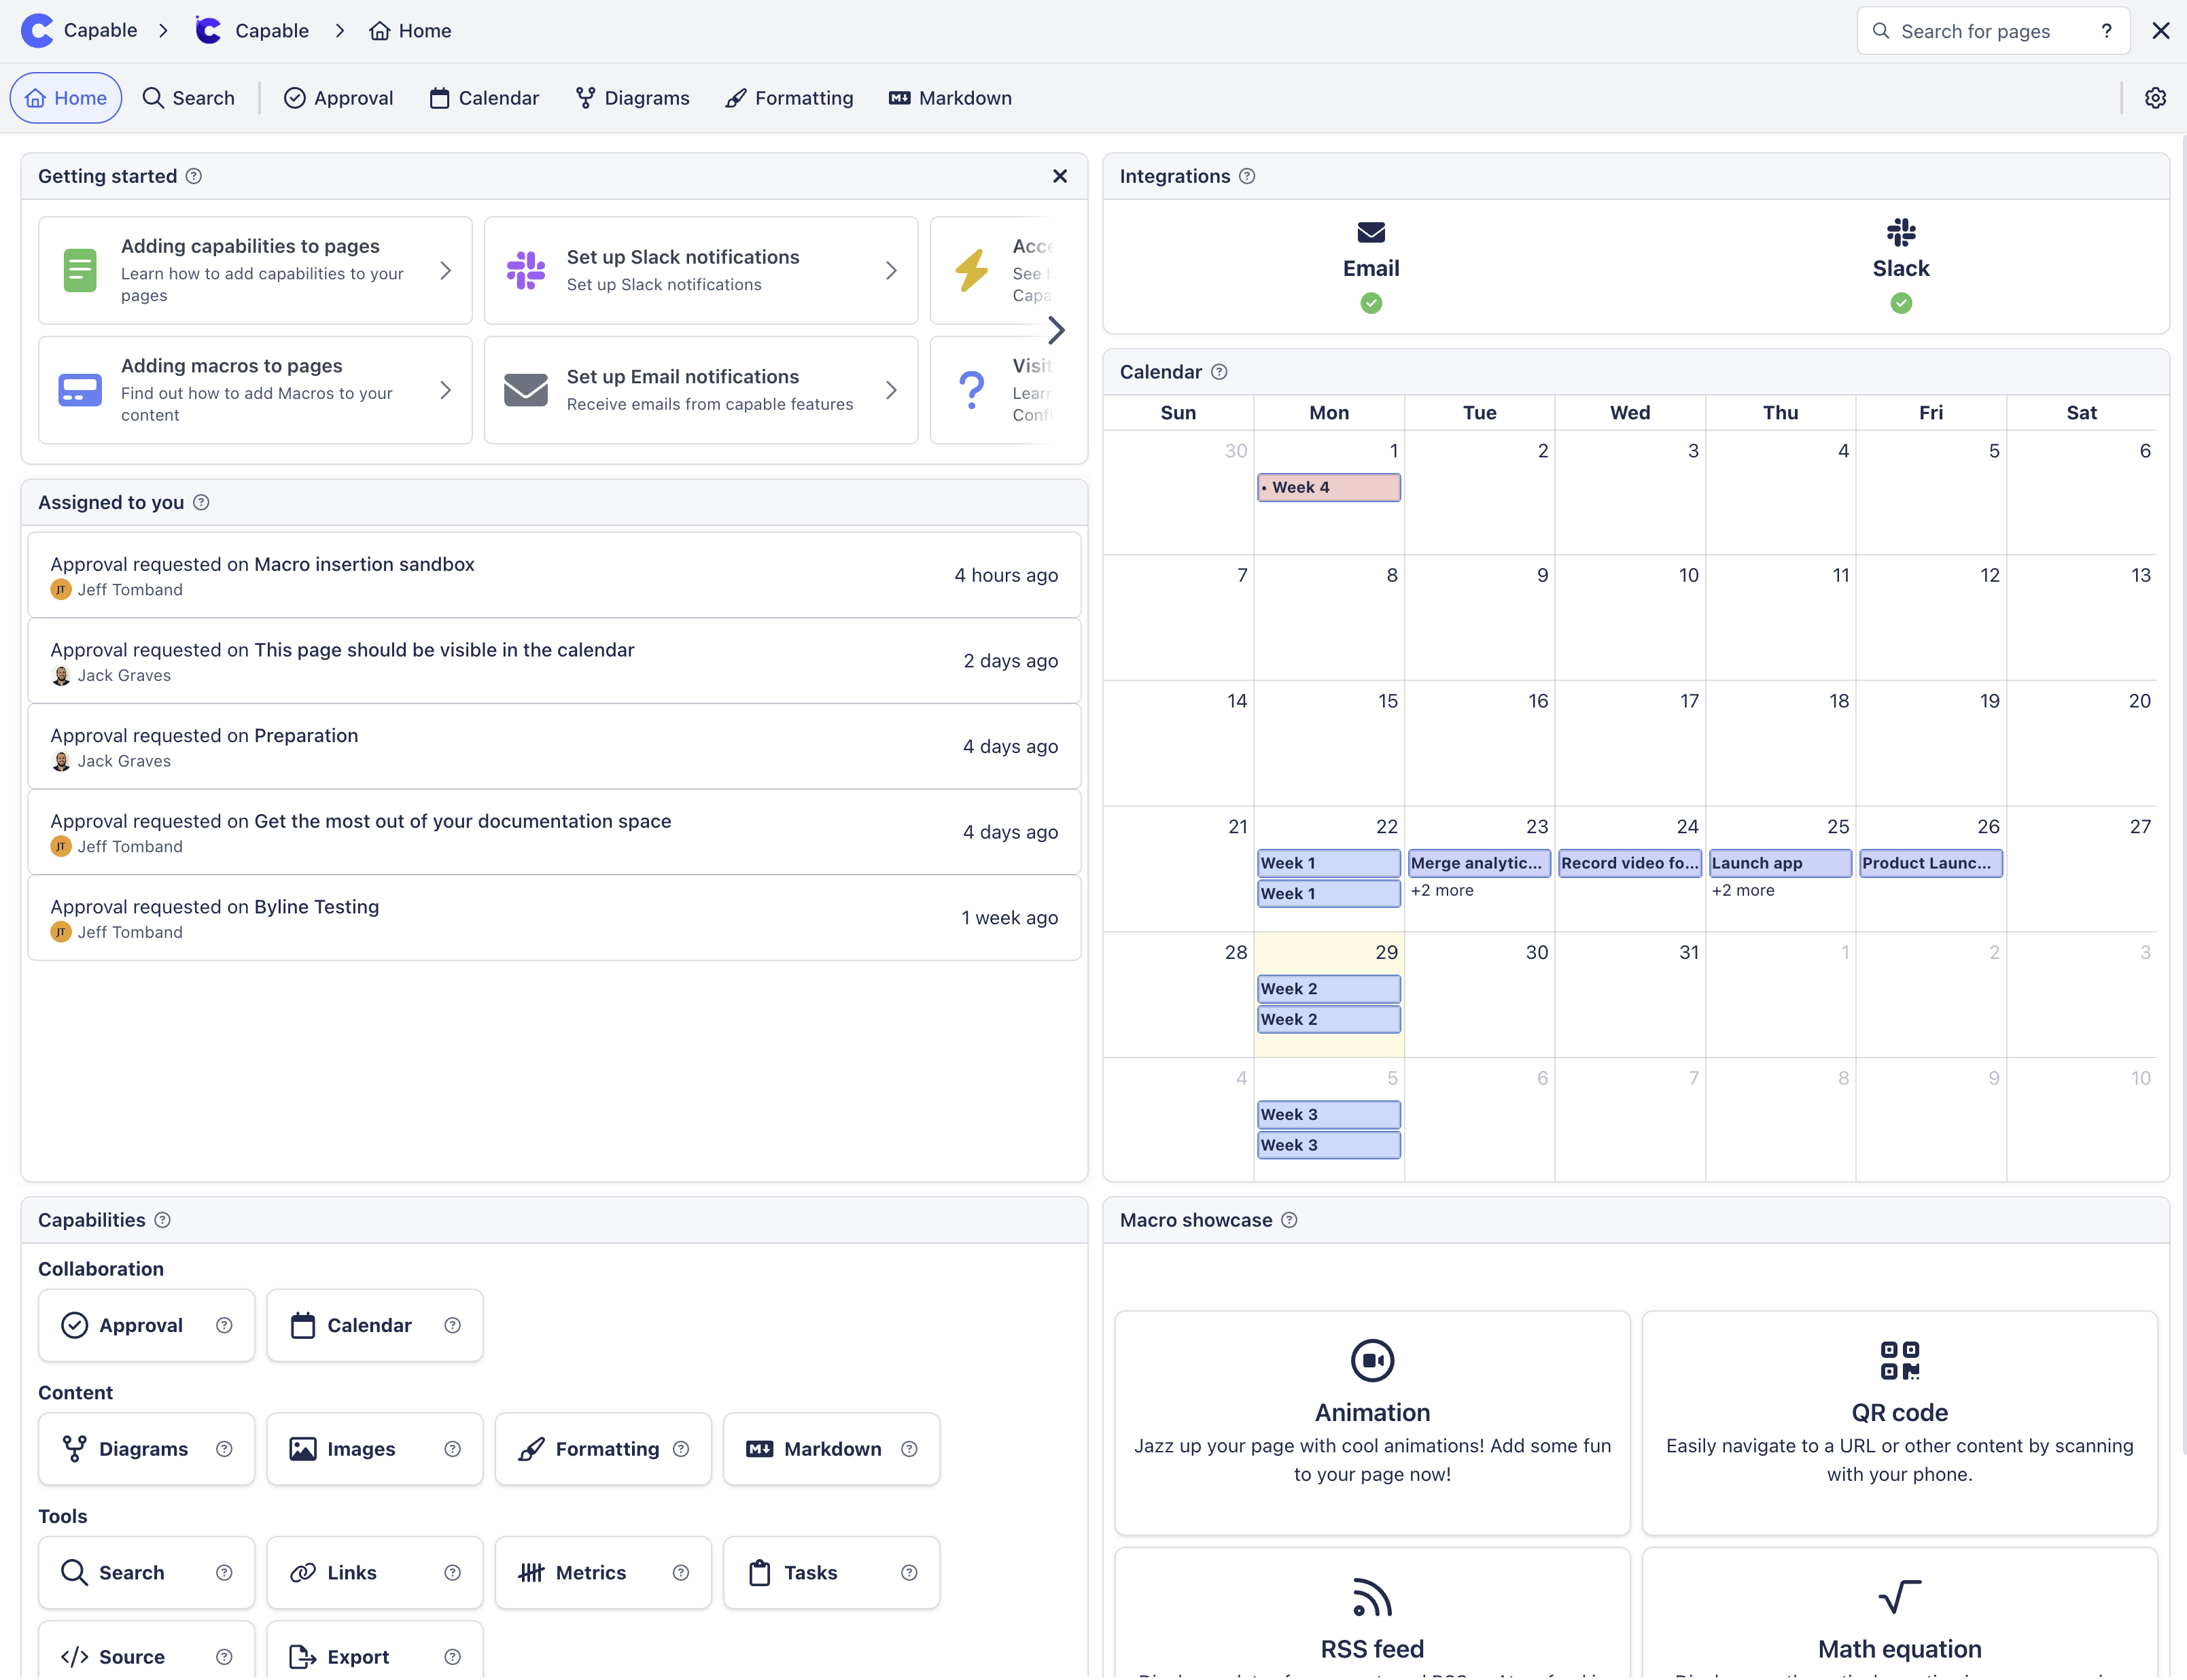Click help icon beside Tasks capability
Screen dimensions: 2187x1680
tap(909, 1573)
